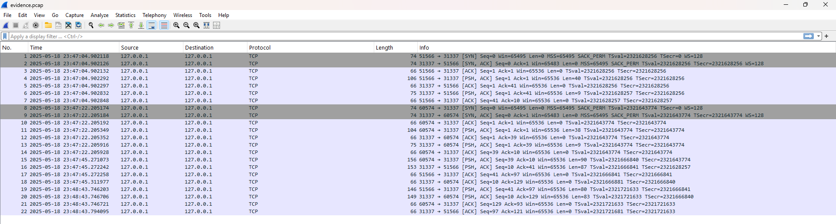836x224 pixels.
Task: Open the Wireless menu
Action: [x=183, y=15]
